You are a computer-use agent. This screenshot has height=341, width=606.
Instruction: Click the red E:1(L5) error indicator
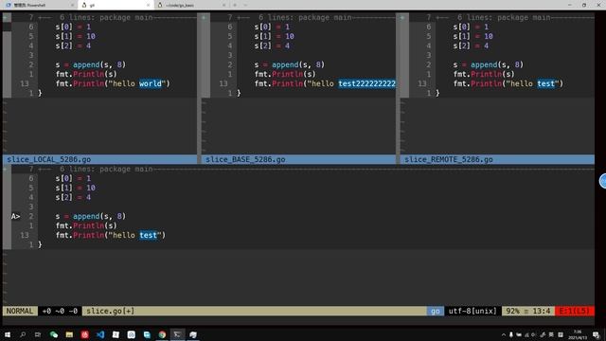coord(575,311)
